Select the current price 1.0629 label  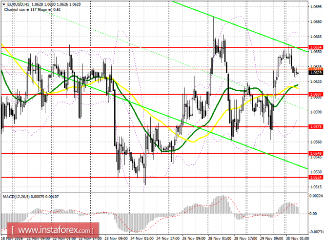(316, 73)
